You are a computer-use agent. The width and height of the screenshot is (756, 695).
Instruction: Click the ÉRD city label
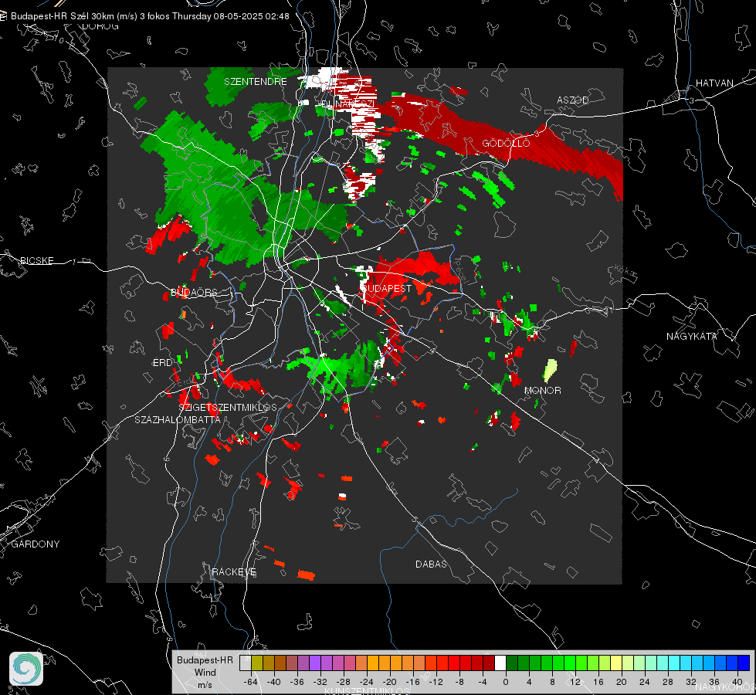point(162,363)
